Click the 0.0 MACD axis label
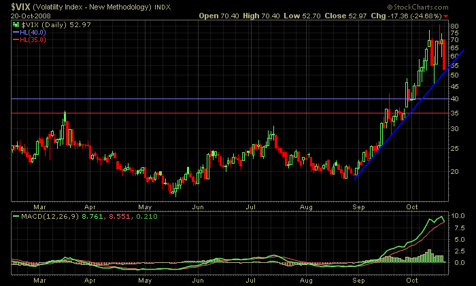Viewport: 476px width, 286px height. (459, 263)
